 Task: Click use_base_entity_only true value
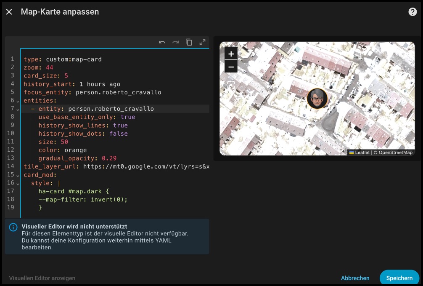click(128, 117)
